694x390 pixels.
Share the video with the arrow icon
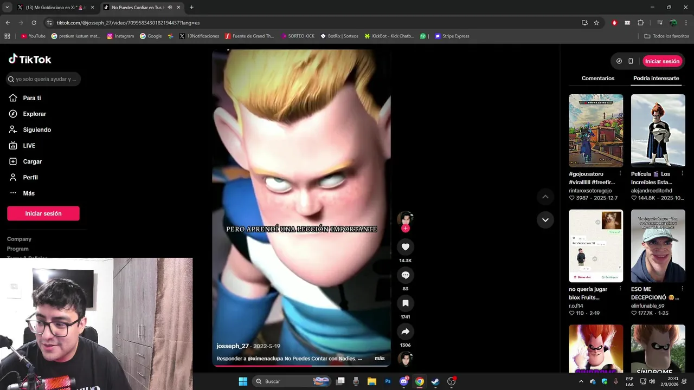pyautogui.click(x=405, y=331)
